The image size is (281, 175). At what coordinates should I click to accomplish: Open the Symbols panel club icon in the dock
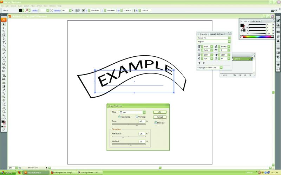pos(278,41)
